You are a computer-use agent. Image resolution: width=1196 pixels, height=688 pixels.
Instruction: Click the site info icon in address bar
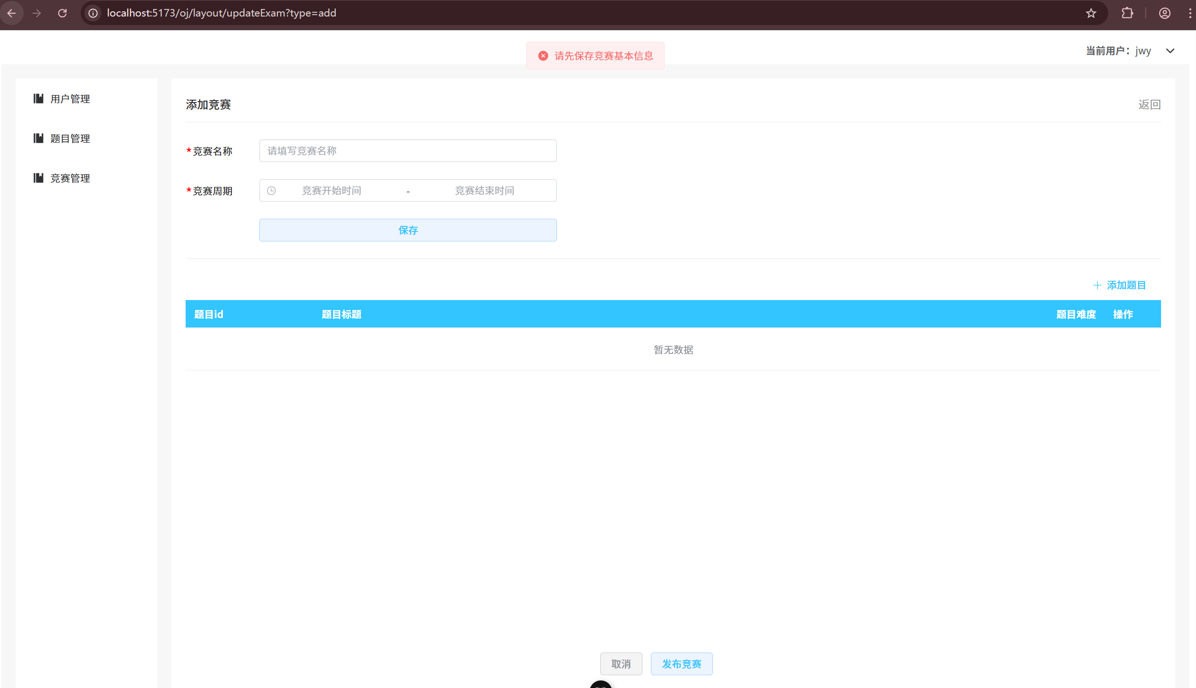93,13
